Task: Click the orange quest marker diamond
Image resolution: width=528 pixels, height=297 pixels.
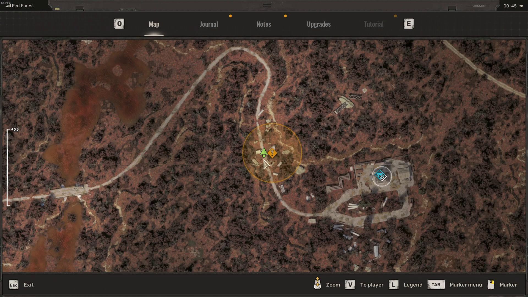Action: point(272,153)
